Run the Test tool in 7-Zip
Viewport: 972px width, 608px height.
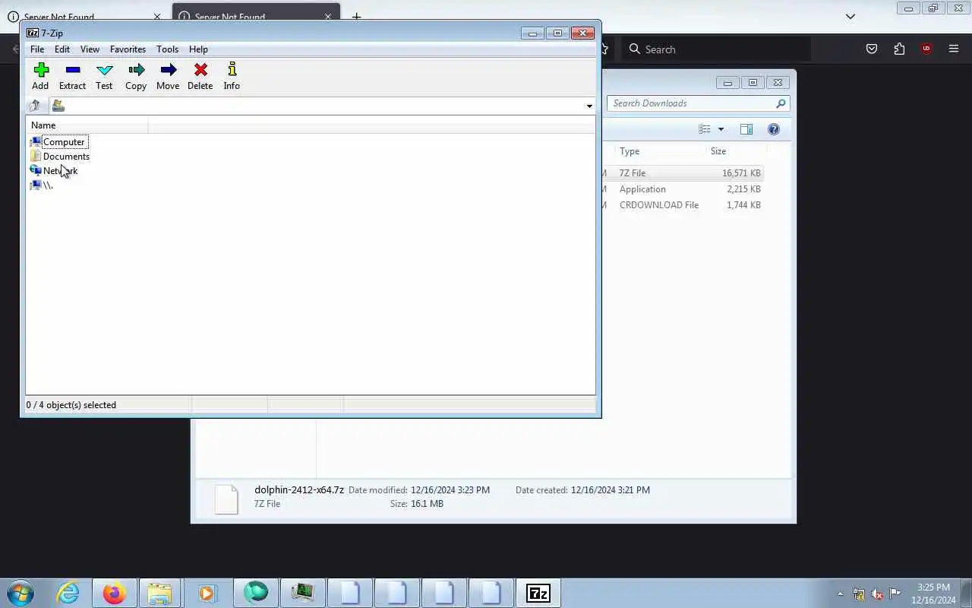[104, 76]
